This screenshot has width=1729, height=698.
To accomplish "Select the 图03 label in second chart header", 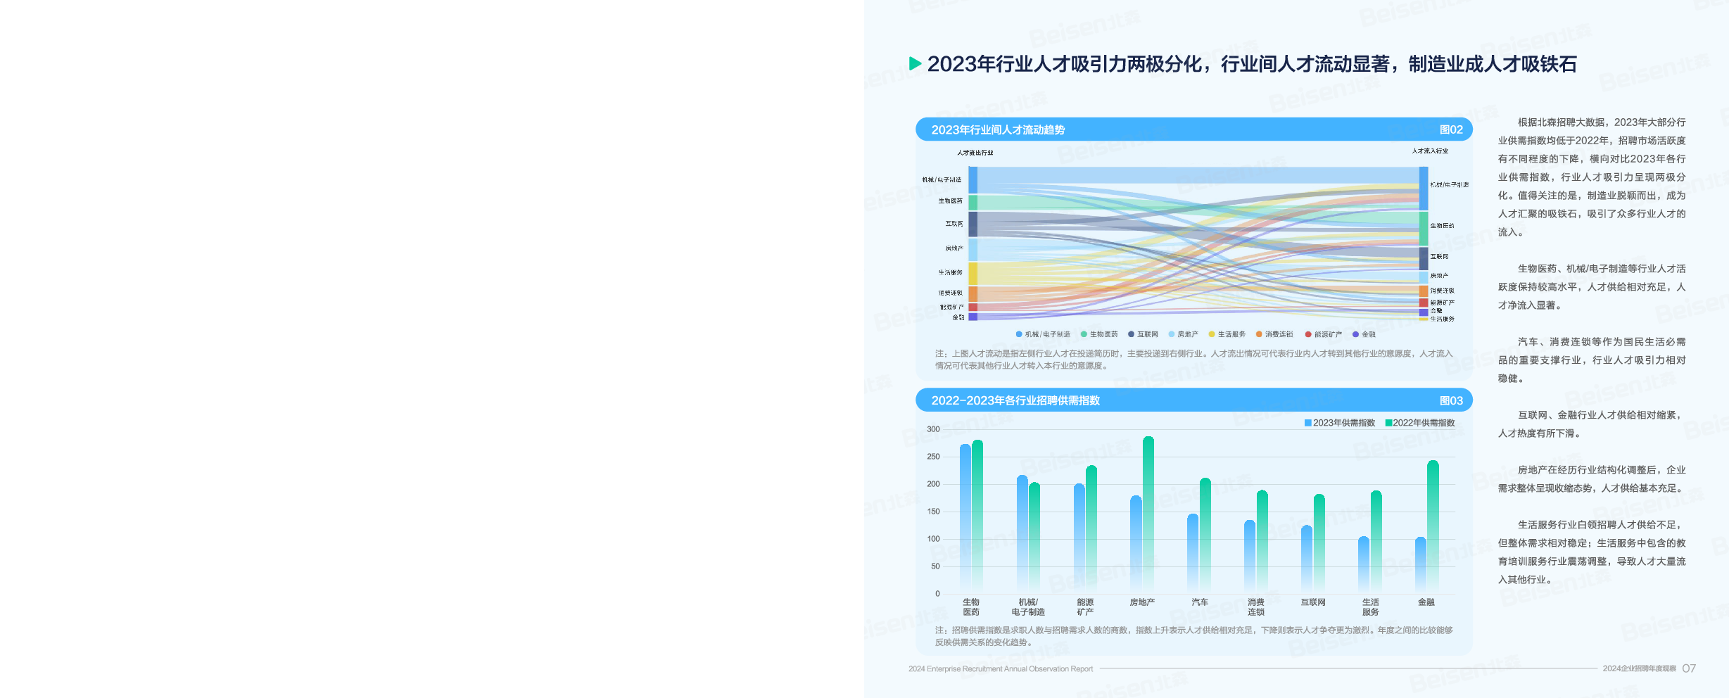I will click(x=1451, y=400).
